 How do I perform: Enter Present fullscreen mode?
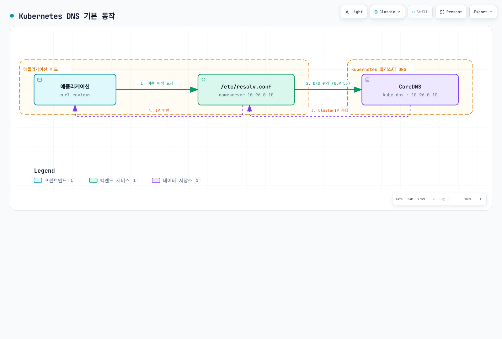(451, 12)
